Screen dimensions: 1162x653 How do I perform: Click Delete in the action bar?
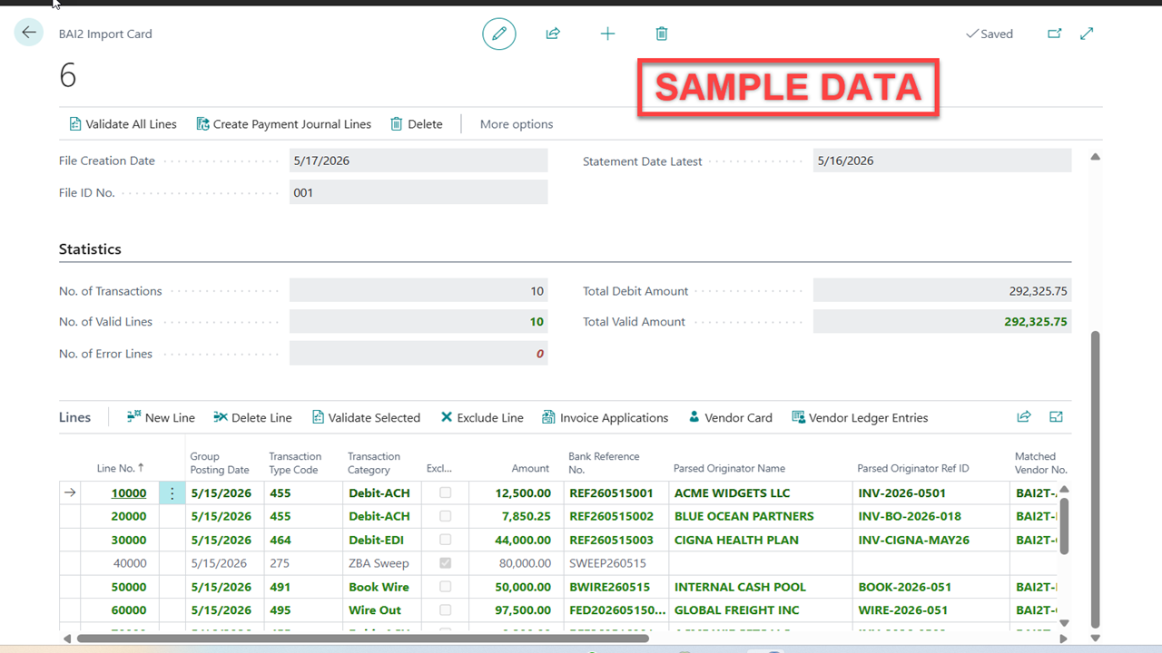coord(417,124)
